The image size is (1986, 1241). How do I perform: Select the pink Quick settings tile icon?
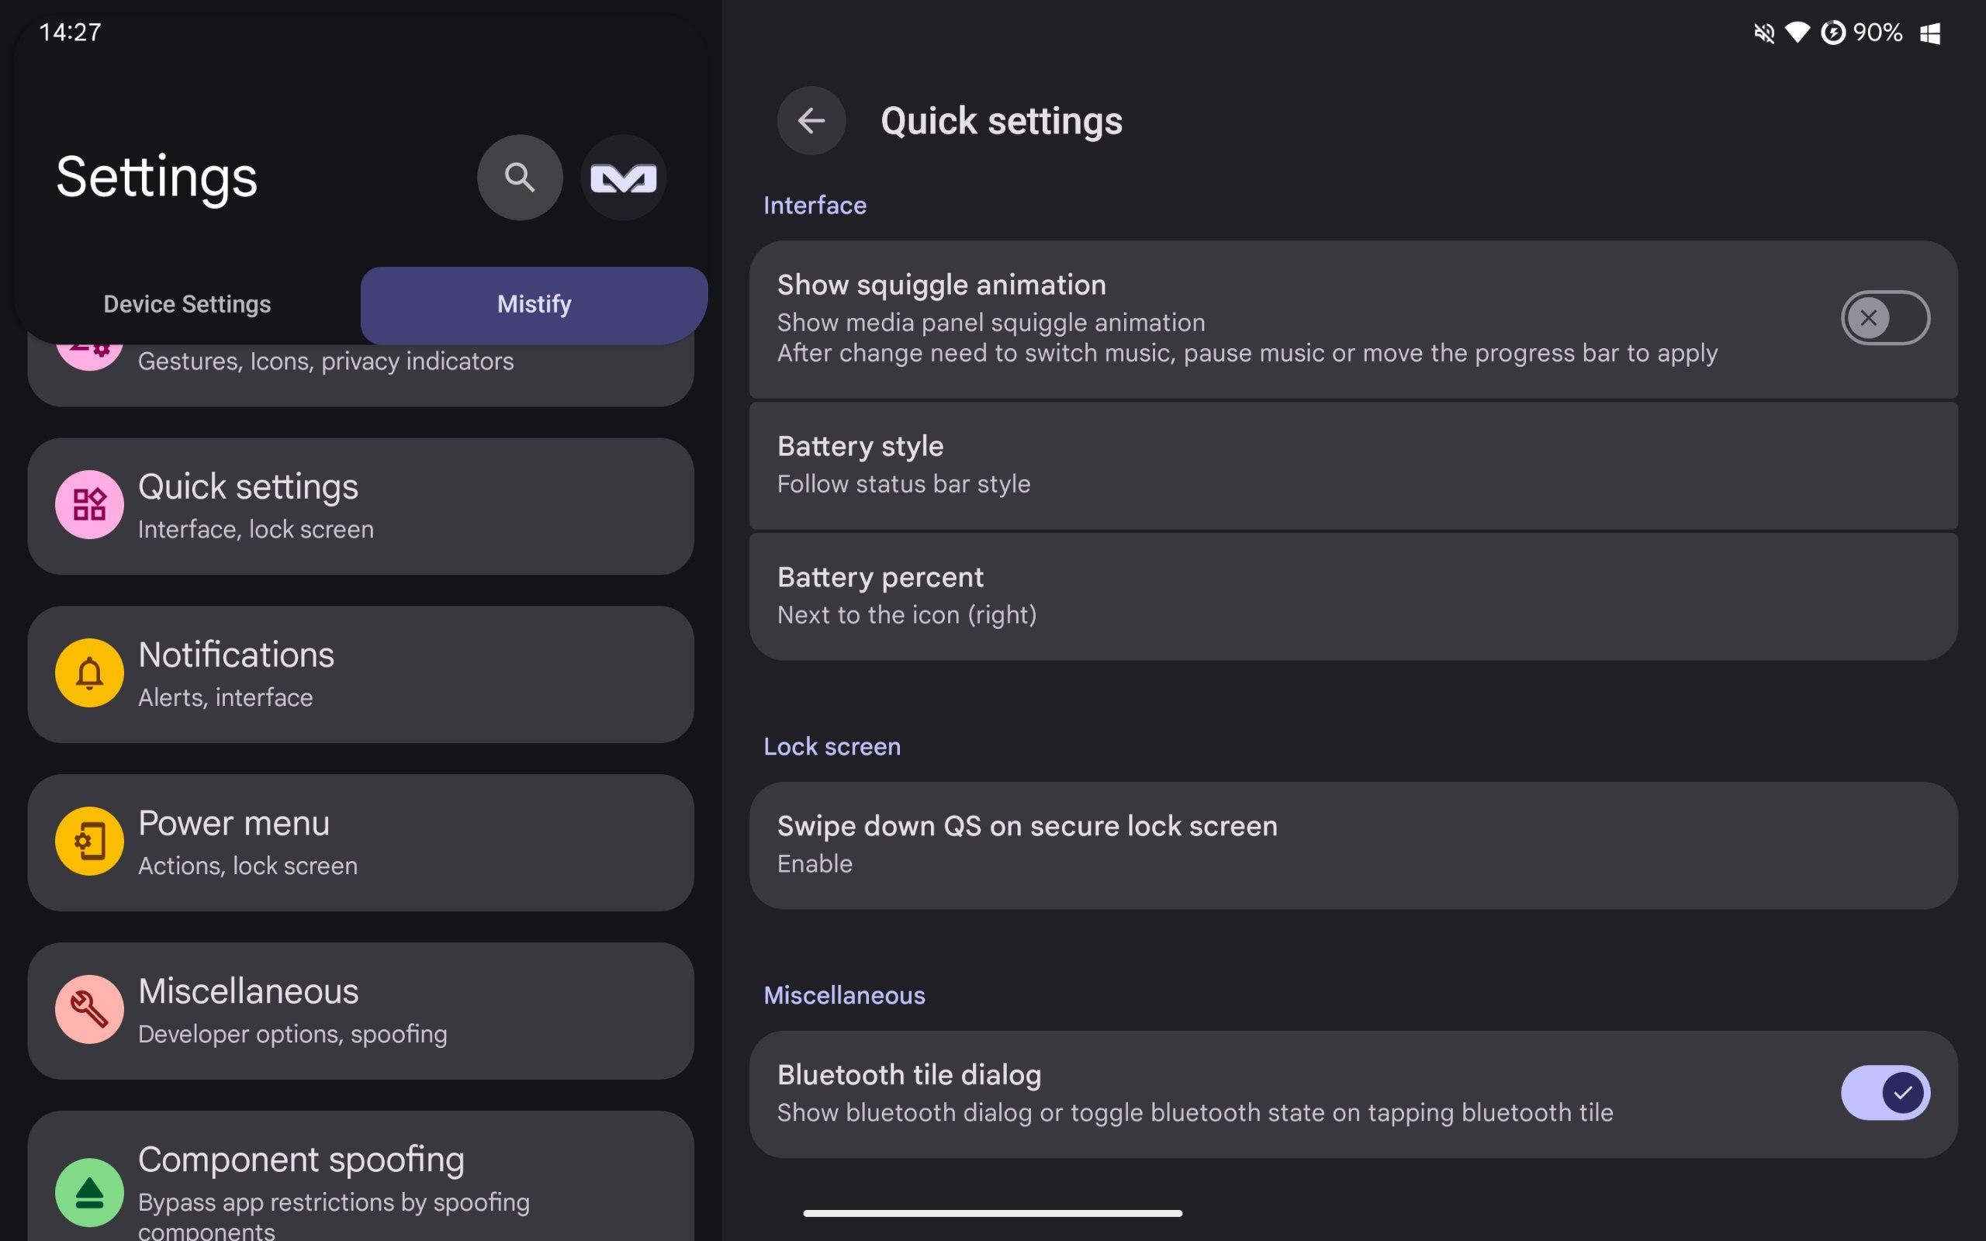[x=89, y=504]
